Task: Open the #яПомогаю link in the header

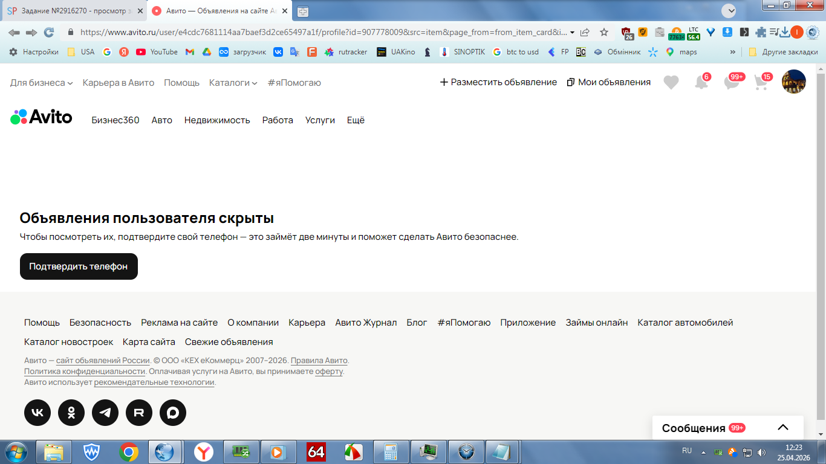Action: point(294,82)
